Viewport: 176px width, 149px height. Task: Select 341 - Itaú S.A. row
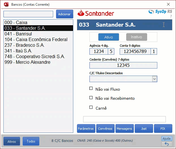coord(38,51)
